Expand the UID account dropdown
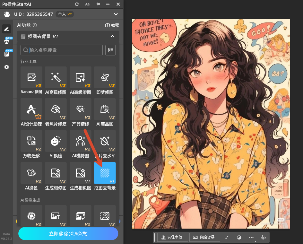303x244 pixels. pyautogui.click(x=116, y=14)
